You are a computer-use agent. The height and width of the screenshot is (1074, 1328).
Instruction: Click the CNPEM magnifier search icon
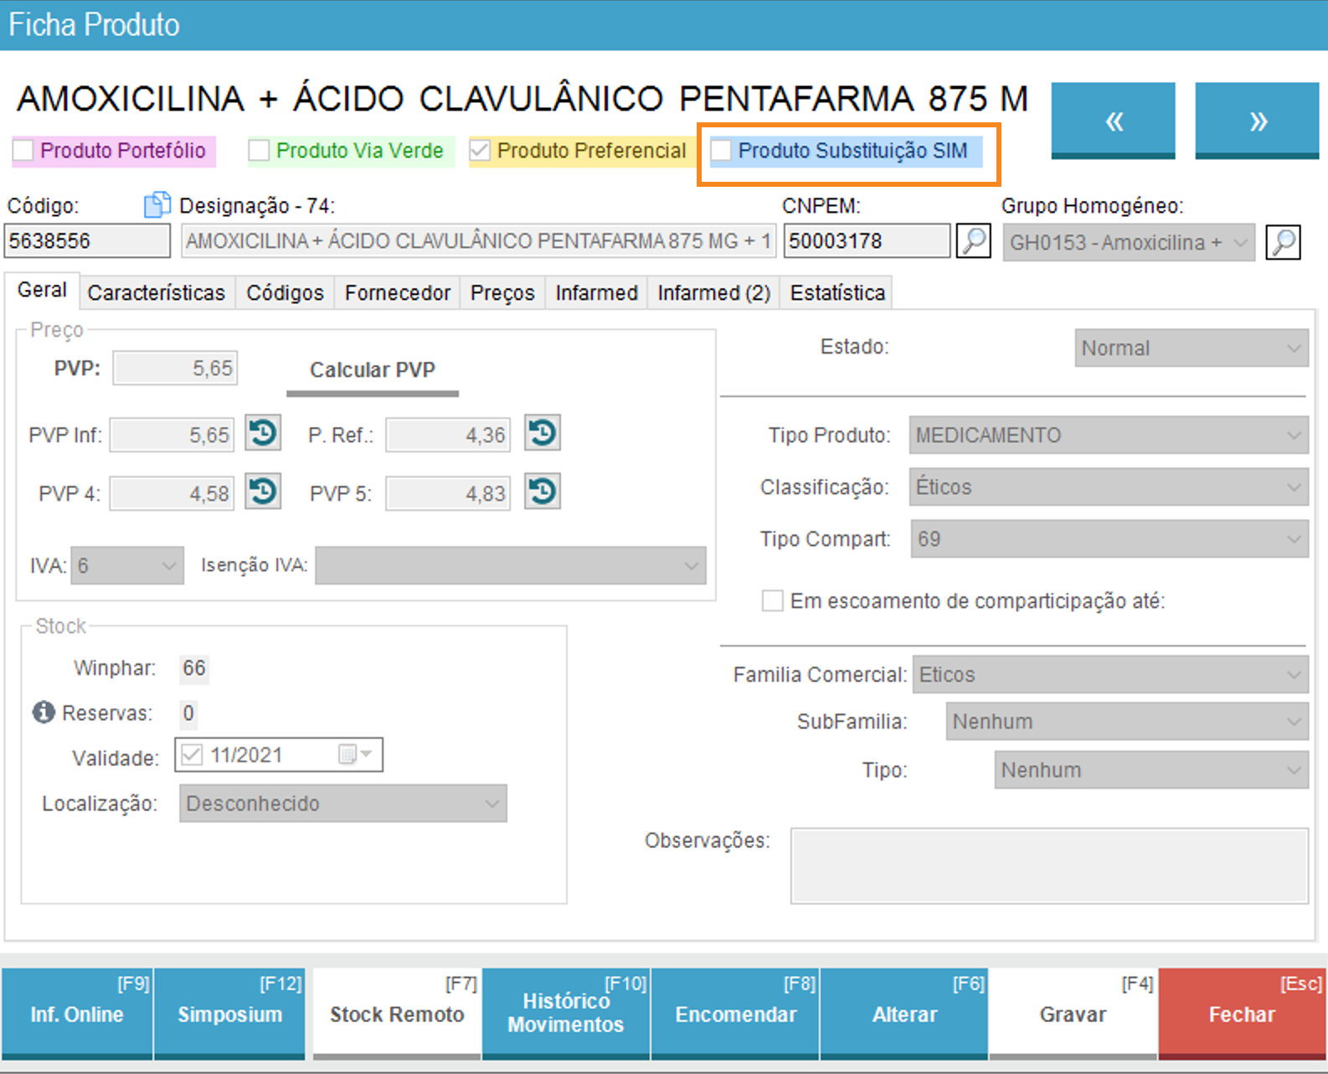point(973,241)
